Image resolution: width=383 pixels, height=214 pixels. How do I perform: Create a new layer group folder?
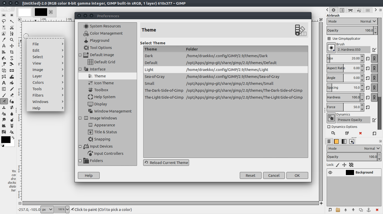click(x=338, y=210)
